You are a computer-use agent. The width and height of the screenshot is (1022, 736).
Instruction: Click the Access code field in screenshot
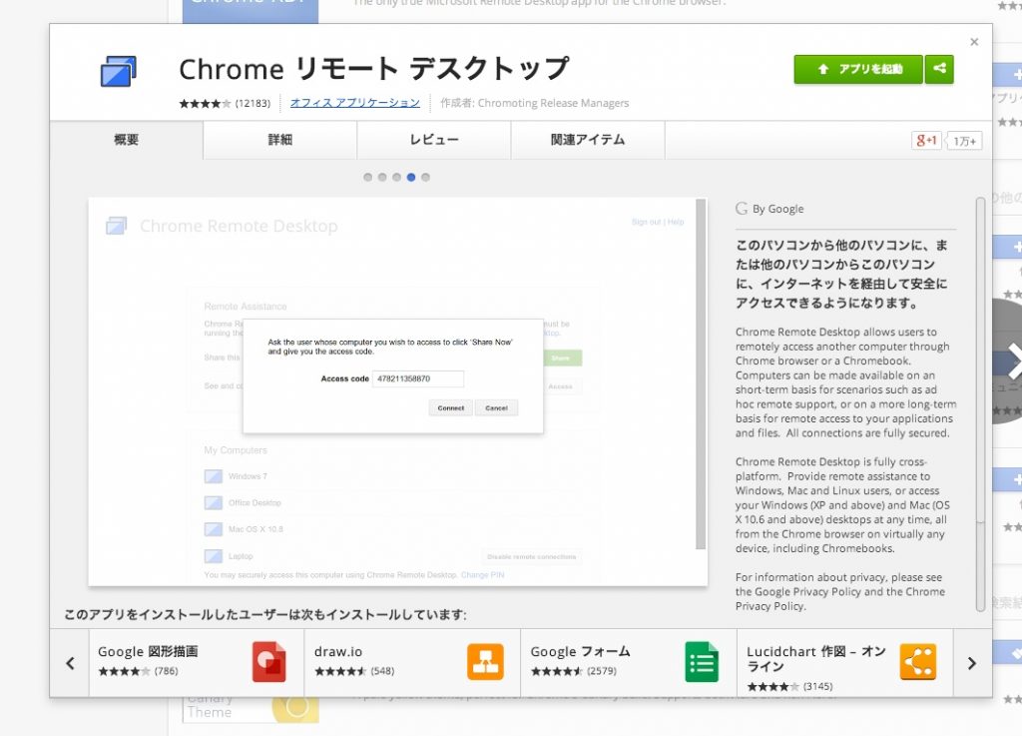[418, 378]
